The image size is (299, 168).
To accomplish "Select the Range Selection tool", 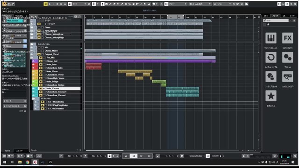I will [x=107, y=4].
